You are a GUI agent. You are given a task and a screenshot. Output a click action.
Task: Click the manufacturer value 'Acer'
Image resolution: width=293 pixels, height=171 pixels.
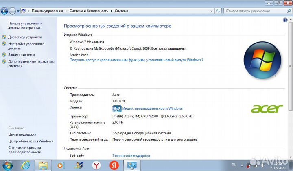coord(116,95)
